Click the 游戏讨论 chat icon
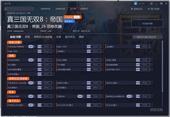Screen dimensions: 170x117 (x=132, y=9)
